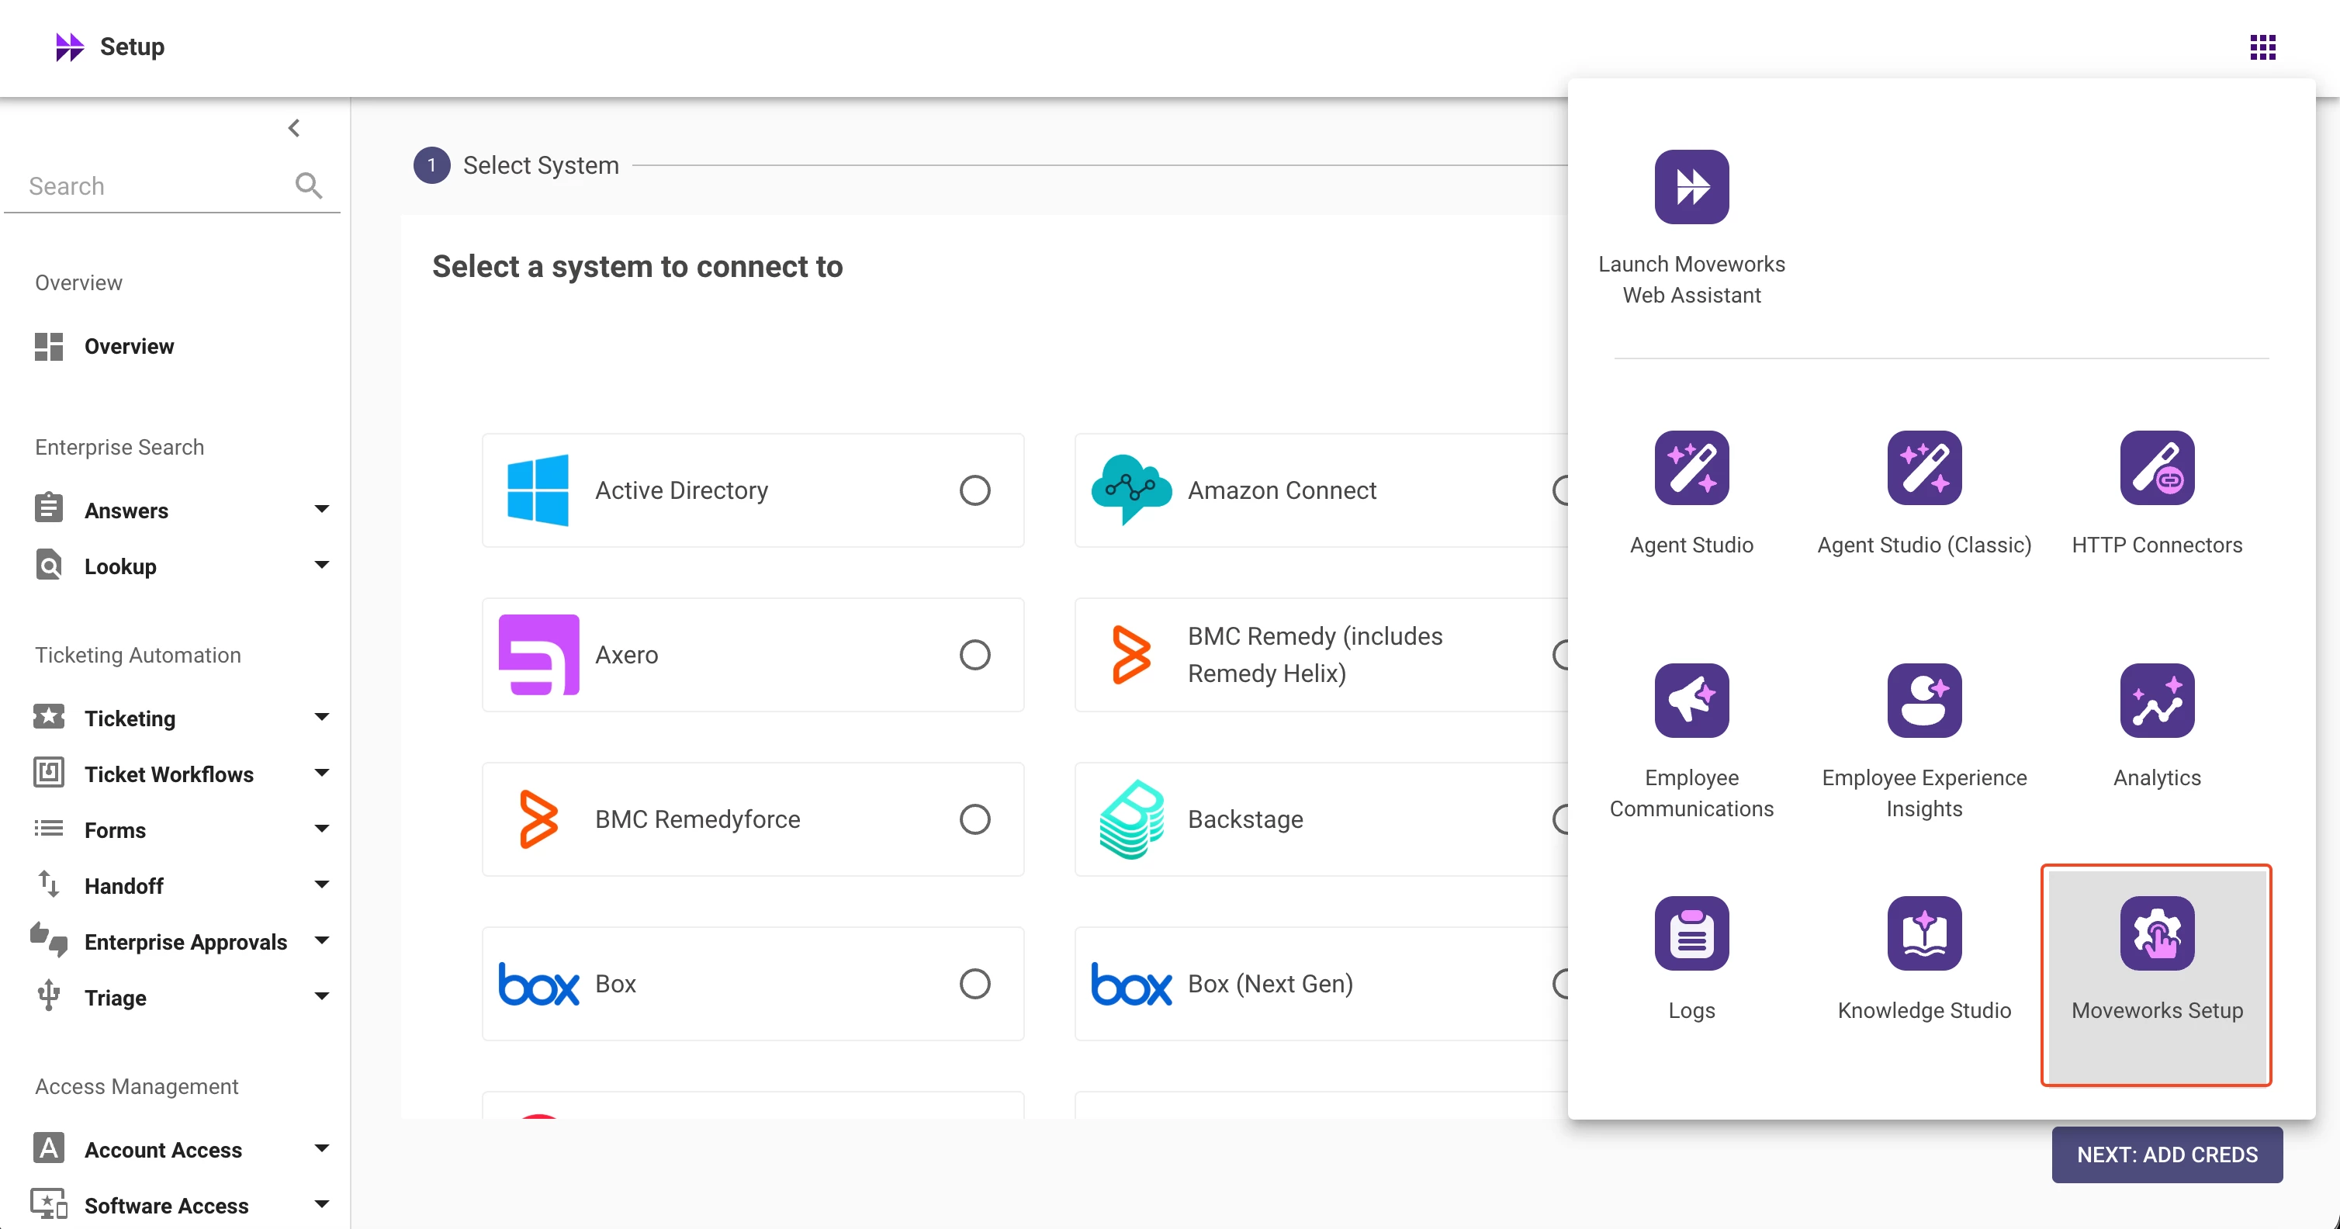Click the Moveworks Setup icon
The width and height of the screenshot is (2340, 1229).
point(2155,933)
